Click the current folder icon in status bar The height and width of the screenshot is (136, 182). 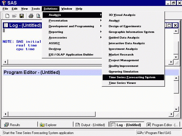[139, 133]
